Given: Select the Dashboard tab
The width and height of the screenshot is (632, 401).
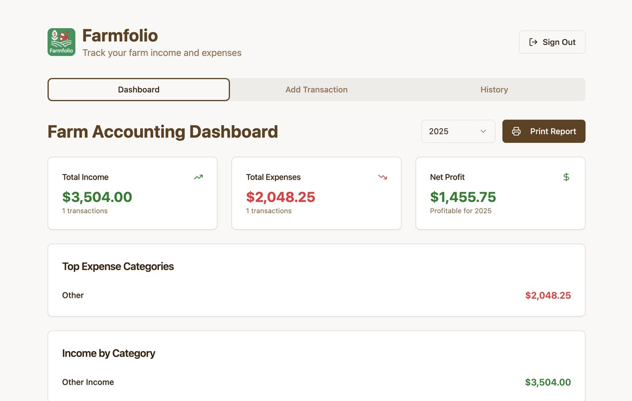Looking at the screenshot, I should click(x=139, y=89).
